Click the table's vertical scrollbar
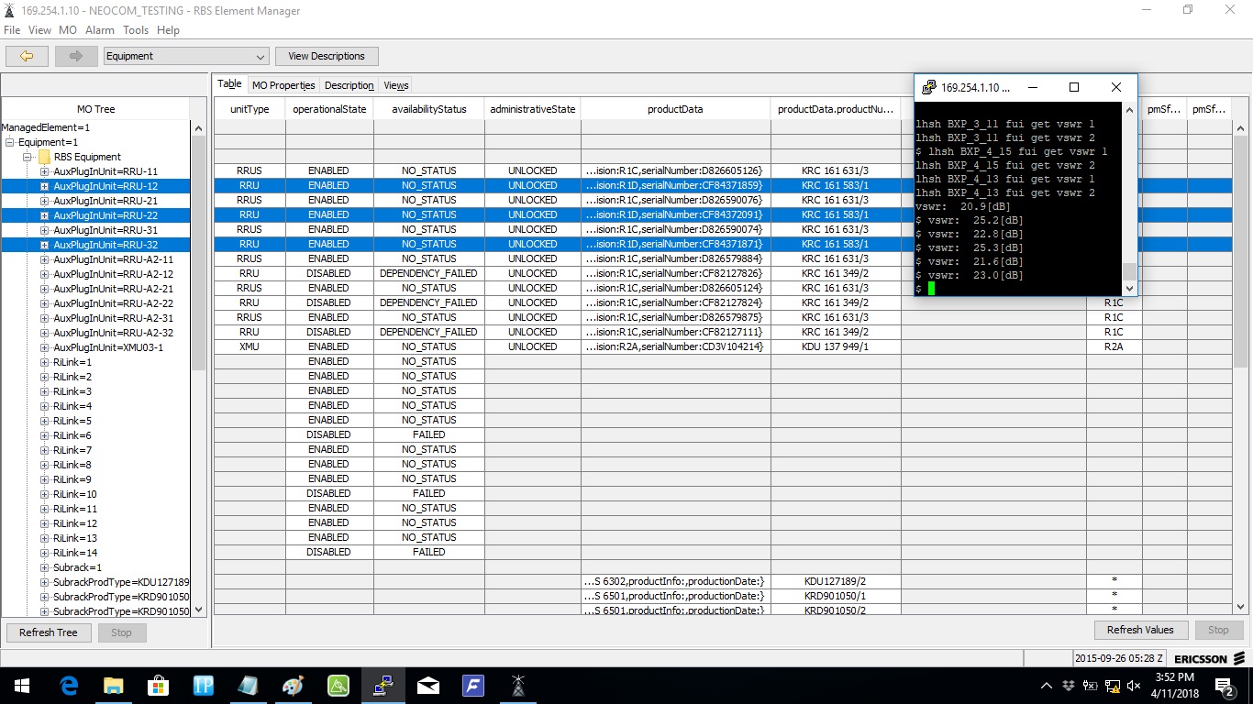Screen dimensions: 1253x704 coord(1241,368)
